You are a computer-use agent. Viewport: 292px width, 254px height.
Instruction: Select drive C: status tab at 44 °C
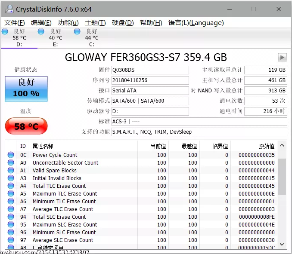(91, 38)
